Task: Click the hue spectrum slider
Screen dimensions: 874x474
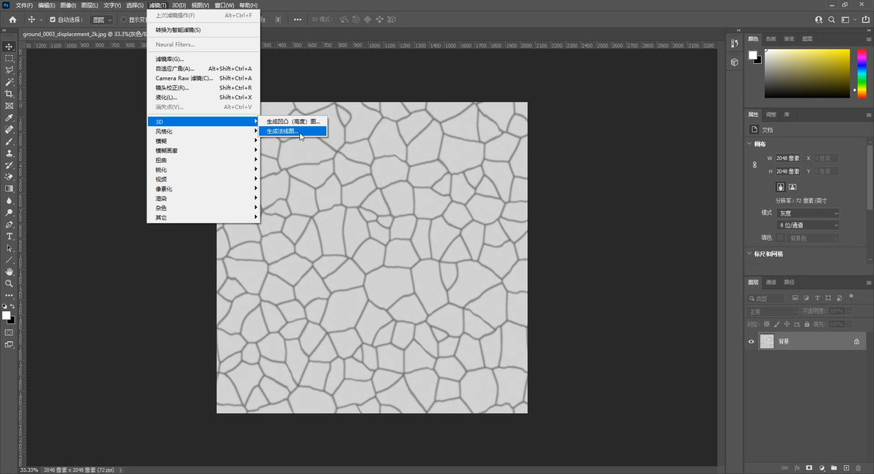Action: point(862,73)
